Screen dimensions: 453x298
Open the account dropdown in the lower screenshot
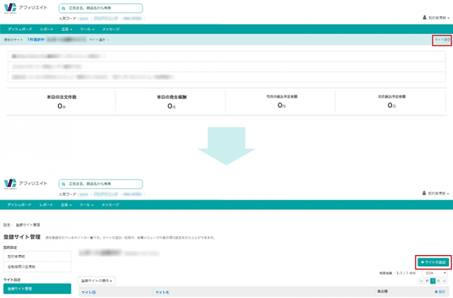436,193
